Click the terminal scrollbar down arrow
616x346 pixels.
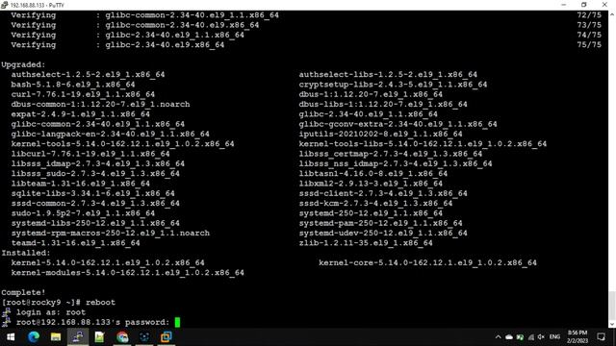612,325
